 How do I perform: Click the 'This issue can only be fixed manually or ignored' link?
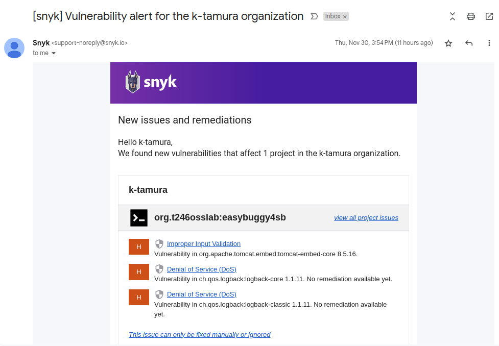pos(199,334)
